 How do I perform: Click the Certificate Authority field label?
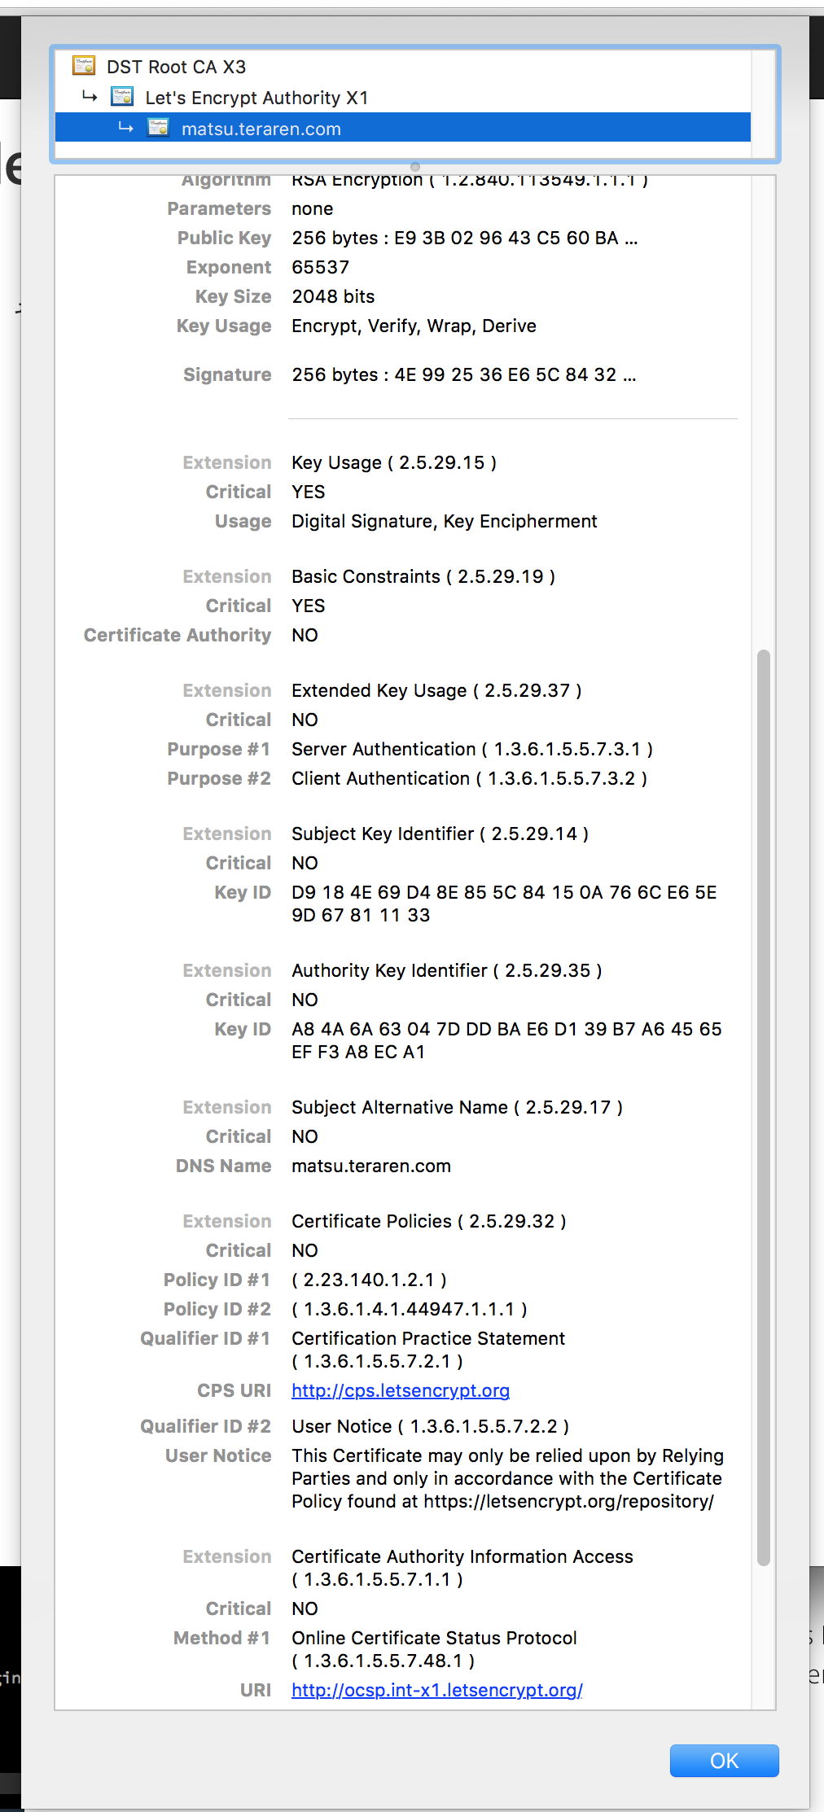(x=178, y=635)
